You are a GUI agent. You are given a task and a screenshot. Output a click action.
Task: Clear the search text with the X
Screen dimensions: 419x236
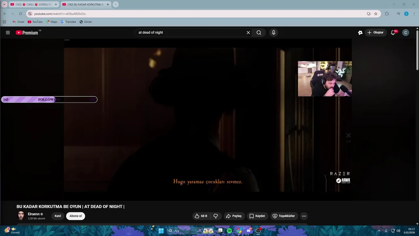[x=248, y=32]
